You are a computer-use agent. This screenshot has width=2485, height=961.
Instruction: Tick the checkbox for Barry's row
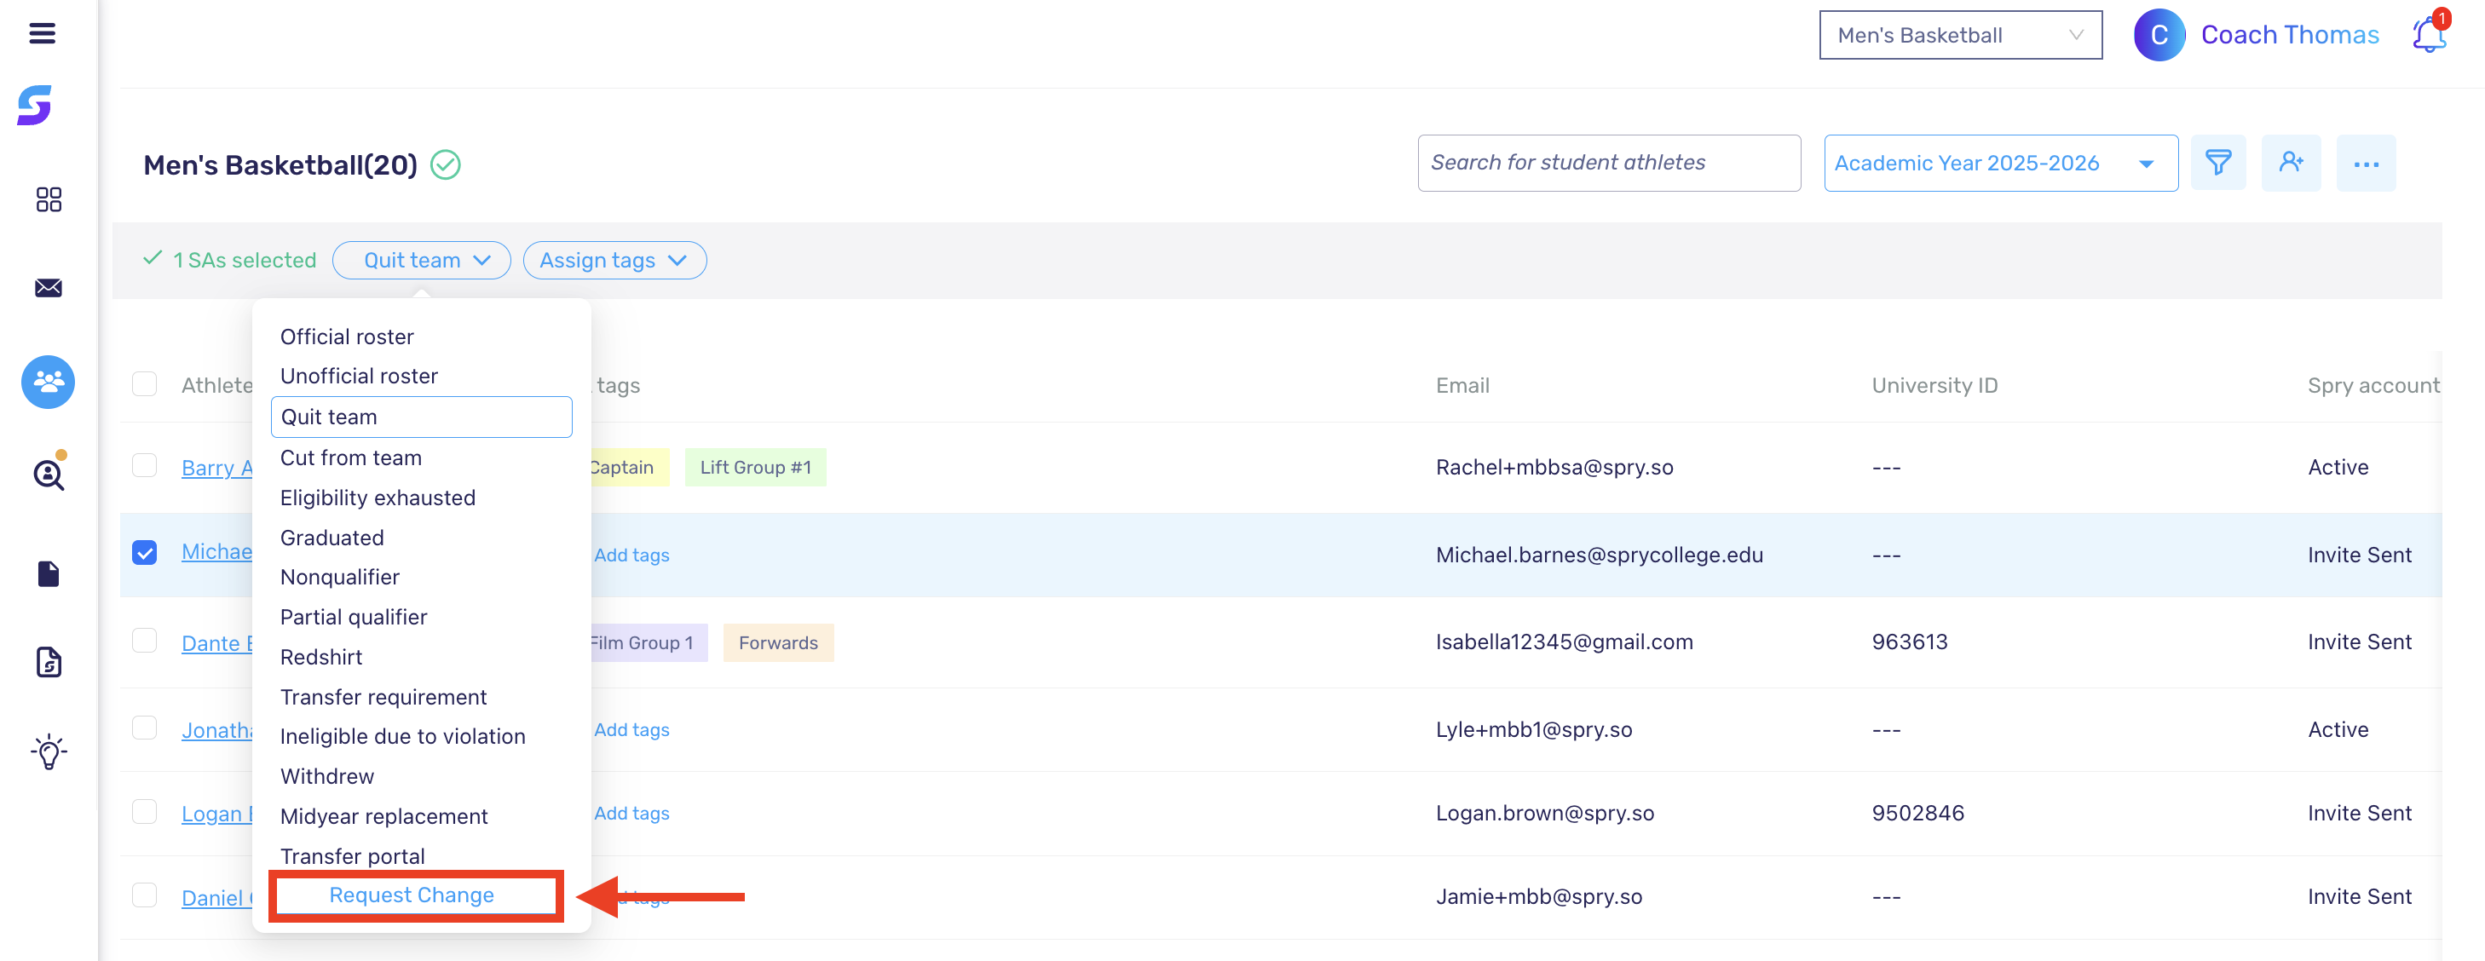(x=145, y=466)
